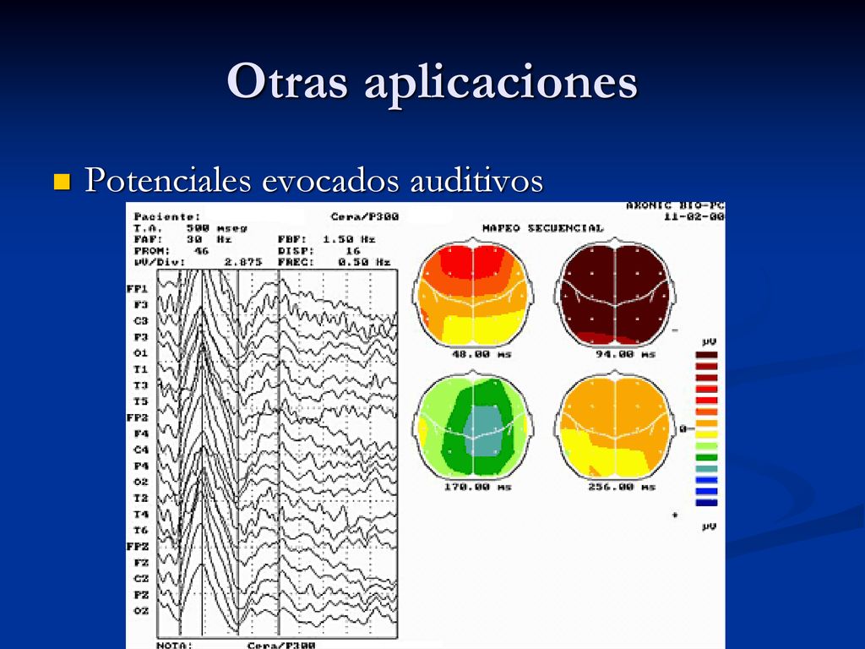865x649 pixels.
Task: Click the T.A. 500 mseg parameter
Action: tap(190, 228)
